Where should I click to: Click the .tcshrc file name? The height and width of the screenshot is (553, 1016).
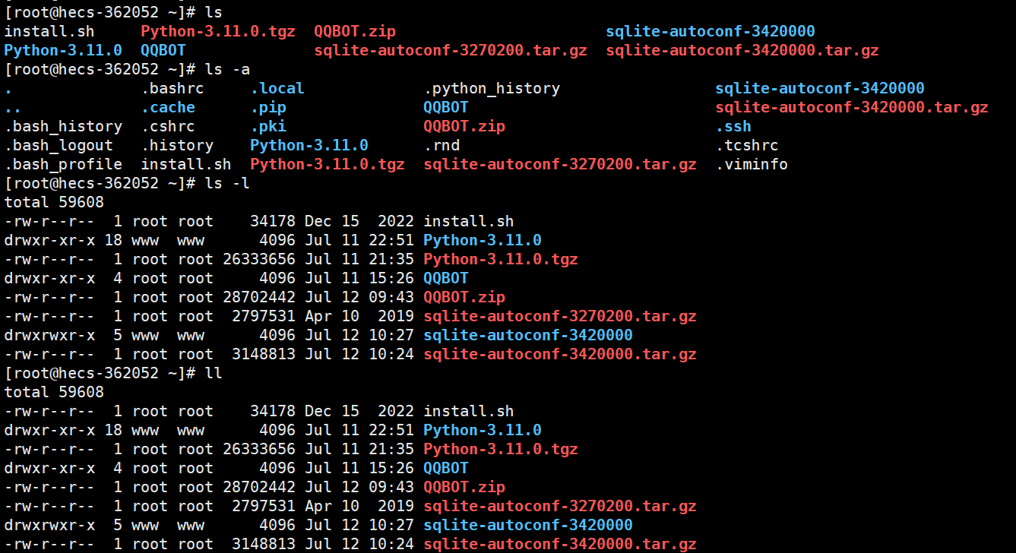tap(747, 145)
